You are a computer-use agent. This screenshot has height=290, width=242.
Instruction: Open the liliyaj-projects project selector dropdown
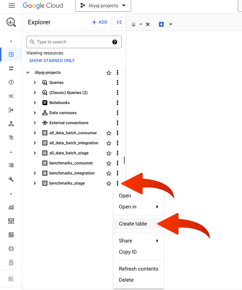coord(103,6)
